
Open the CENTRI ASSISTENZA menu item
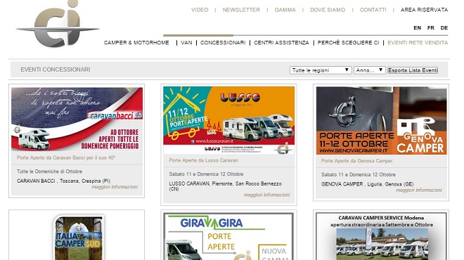pyautogui.click(x=281, y=43)
